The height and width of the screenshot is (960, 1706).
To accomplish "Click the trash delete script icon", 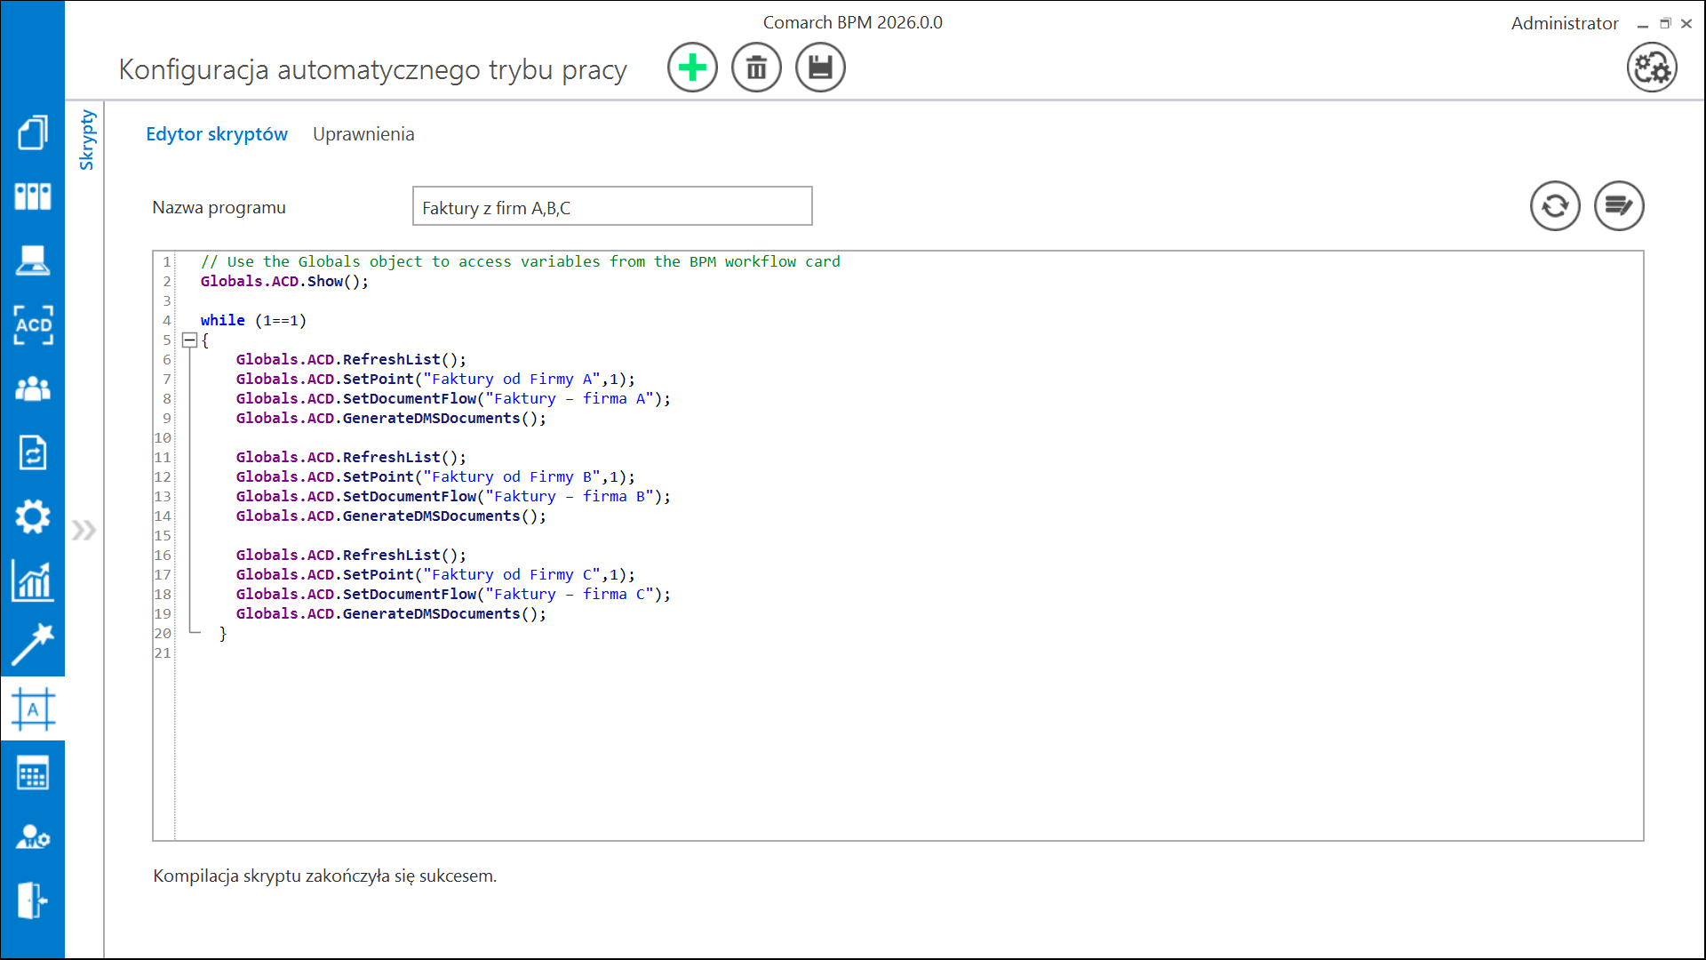I will coord(756,68).
